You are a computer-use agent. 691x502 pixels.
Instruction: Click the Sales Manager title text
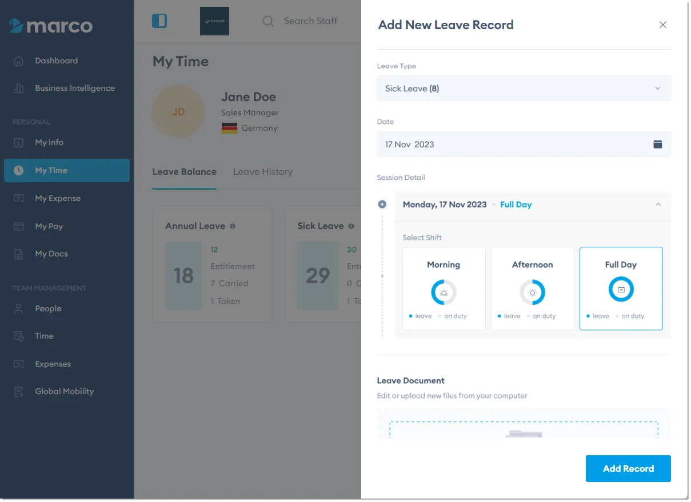pyautogui.click(x=250, y=113)
